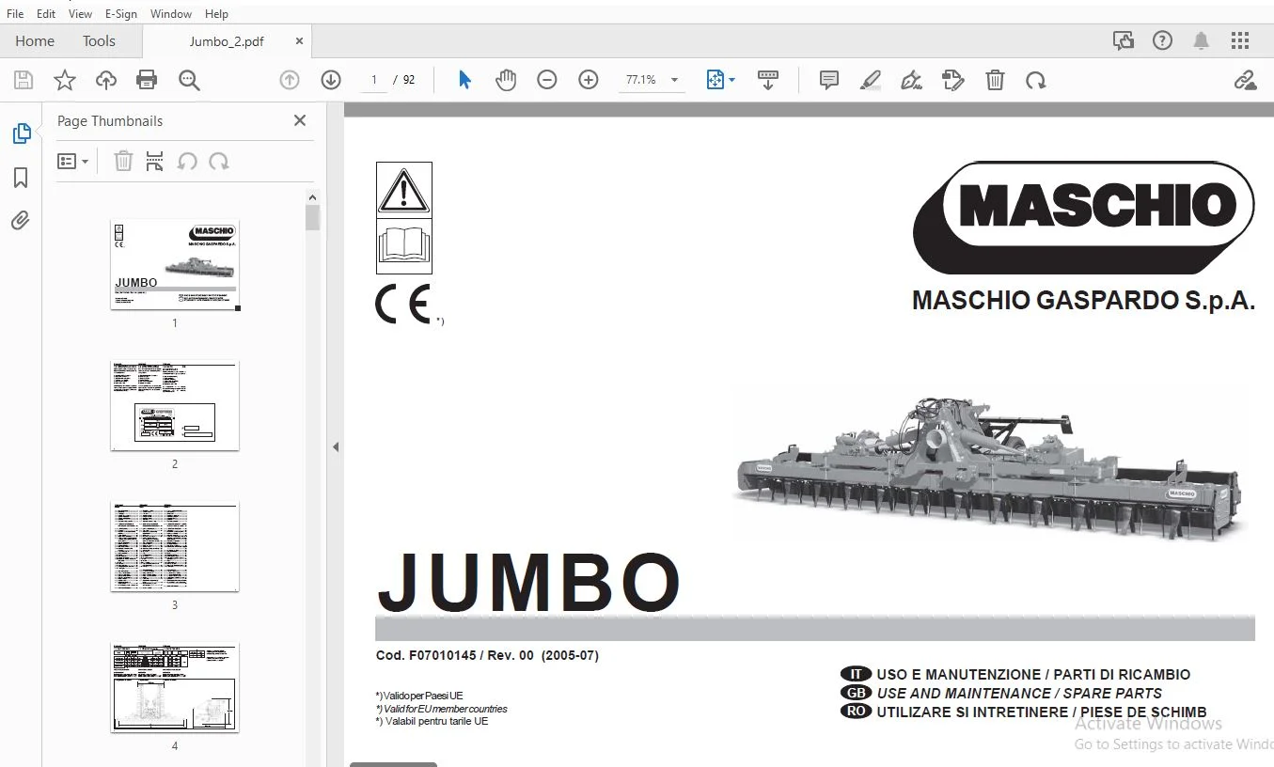Share a link to this file

[x=1246, y=81]
